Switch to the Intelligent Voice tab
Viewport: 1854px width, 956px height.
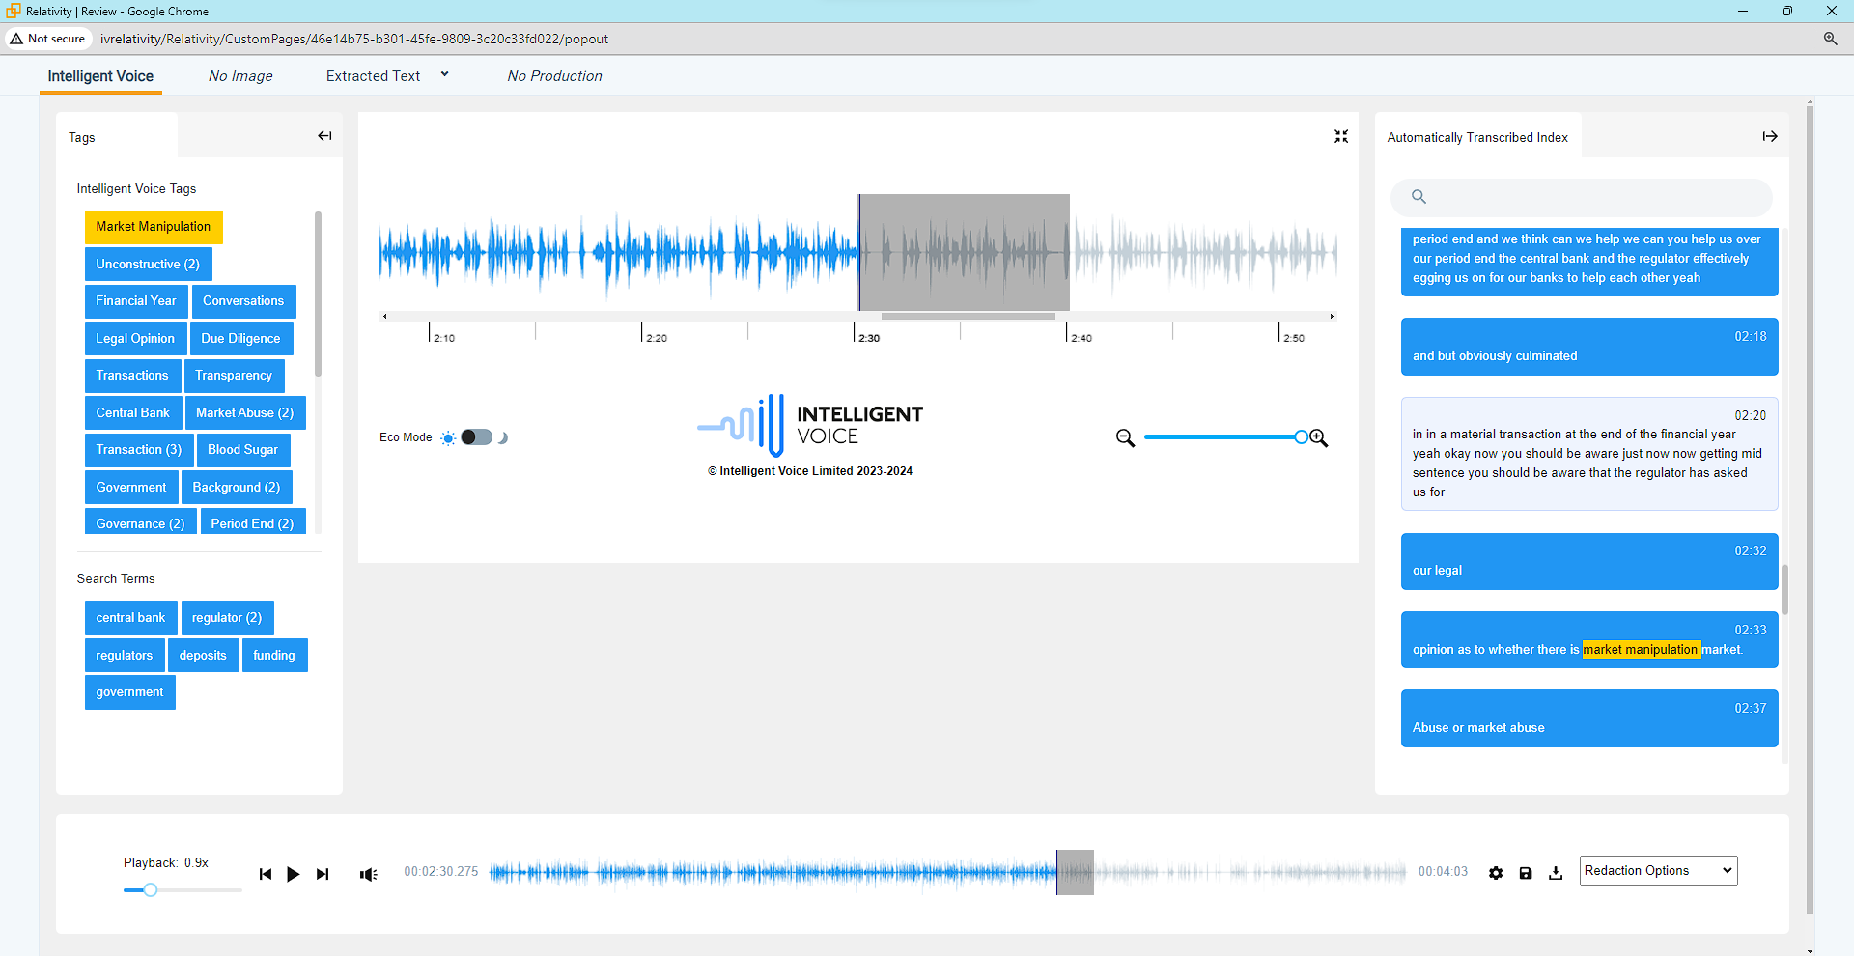(100, 76)
